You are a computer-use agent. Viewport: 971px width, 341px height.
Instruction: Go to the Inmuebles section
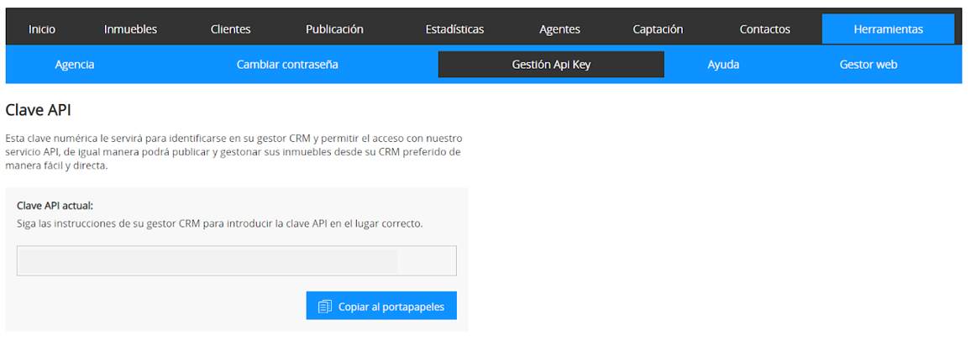(130, 29)
